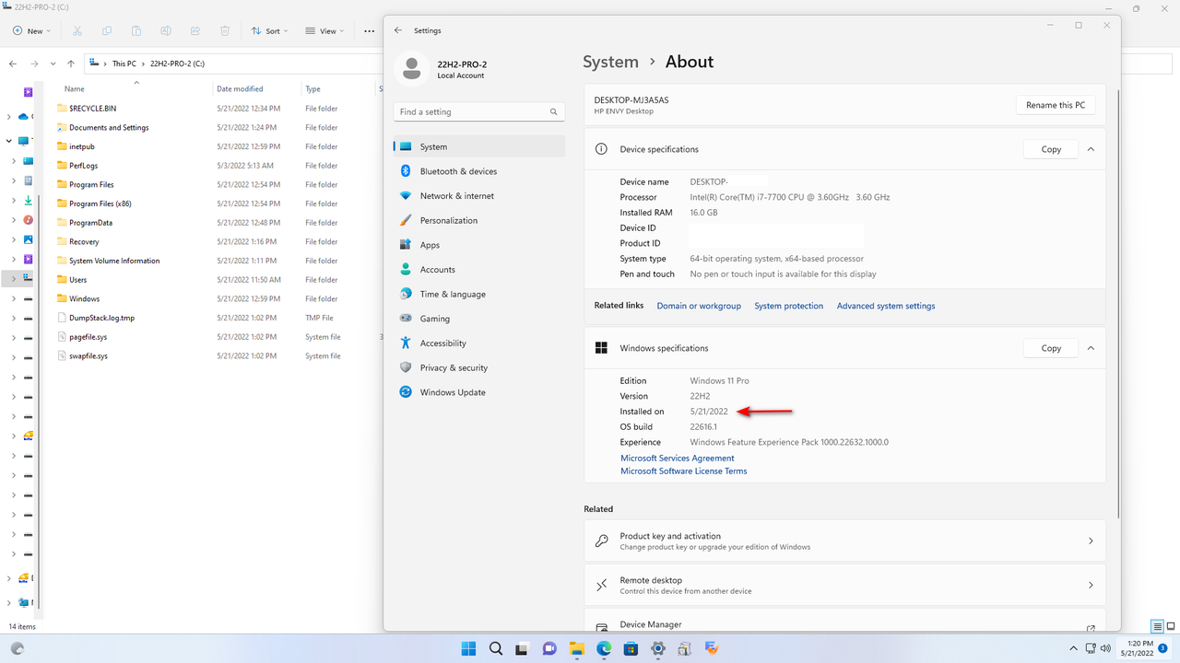Click the Rename icon in File Explorer toolbar
Image resolution: width=1180 pixels, height=663 pixels.
166,30
